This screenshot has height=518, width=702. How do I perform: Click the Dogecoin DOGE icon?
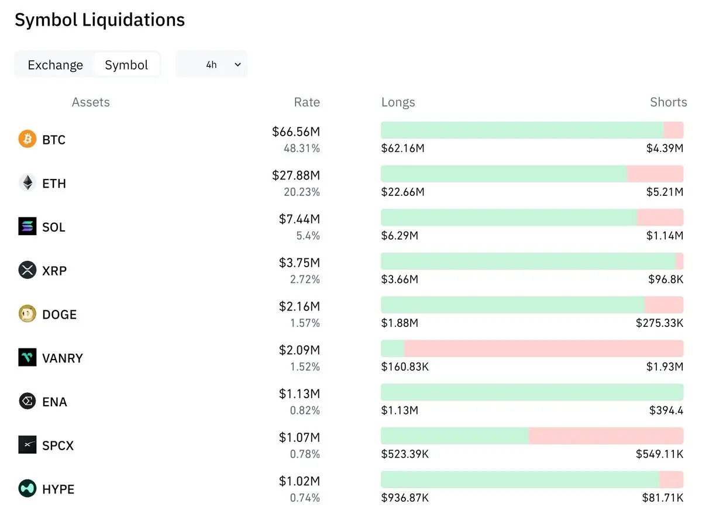(x=27, y=314)
